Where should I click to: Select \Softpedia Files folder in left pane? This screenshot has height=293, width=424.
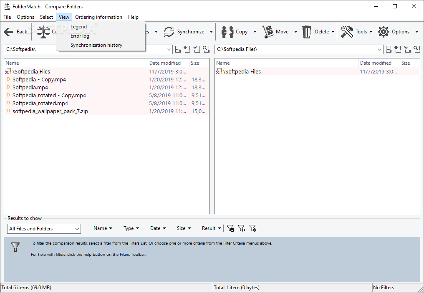(106, 72)
